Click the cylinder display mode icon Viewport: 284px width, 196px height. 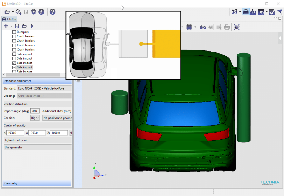[189, 27]
